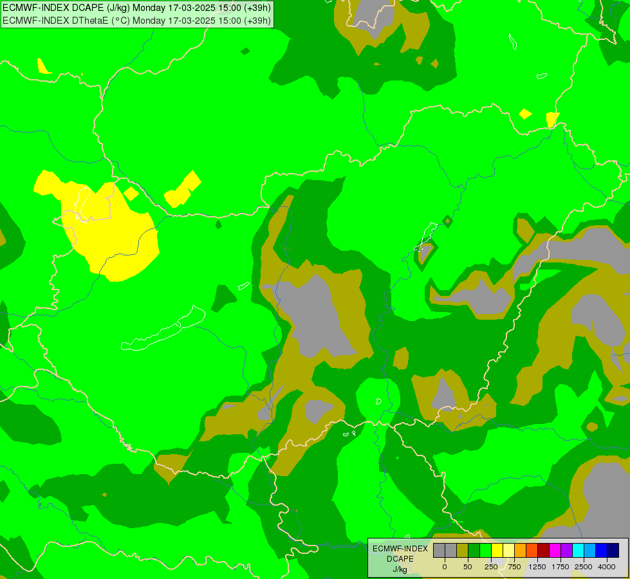Screen dimensions: 630x579
Task: Pick the saturated yellow legend swatch
Action: [497, 551]
